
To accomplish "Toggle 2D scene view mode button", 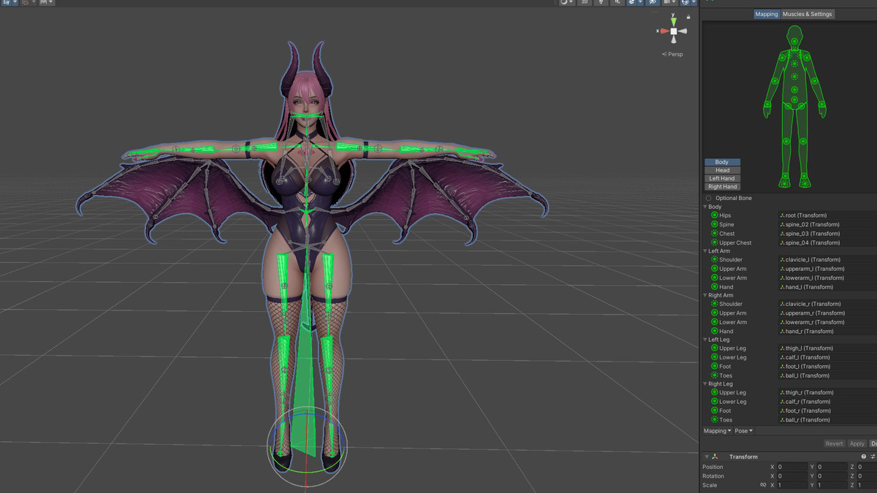I will pos(585,3).
